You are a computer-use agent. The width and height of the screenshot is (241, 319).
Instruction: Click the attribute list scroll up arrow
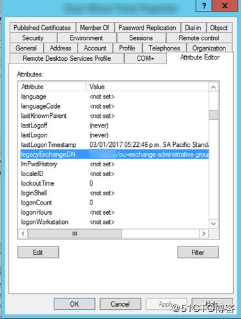(213, 87)
